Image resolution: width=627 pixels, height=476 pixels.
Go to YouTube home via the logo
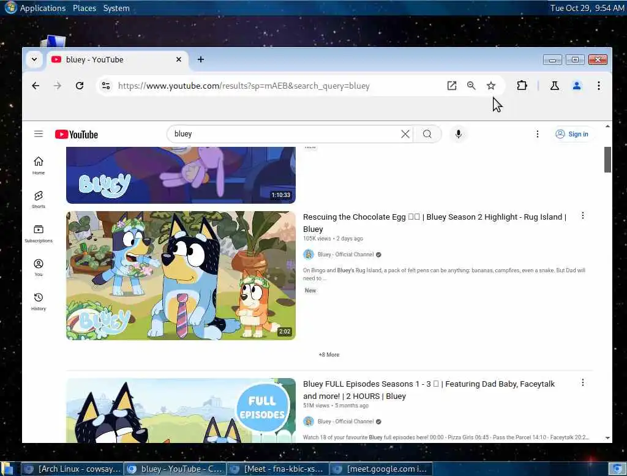click(x=77, y=134)
